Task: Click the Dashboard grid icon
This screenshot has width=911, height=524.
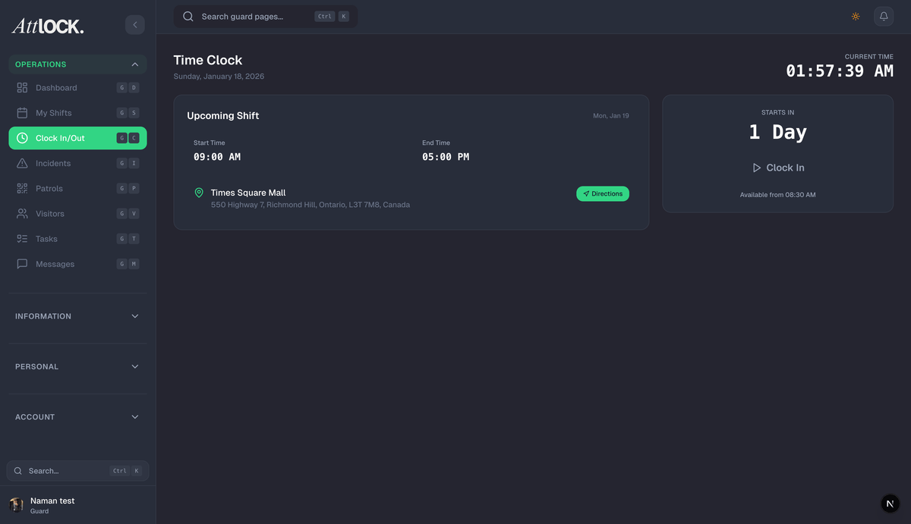Action: (22, 88)
